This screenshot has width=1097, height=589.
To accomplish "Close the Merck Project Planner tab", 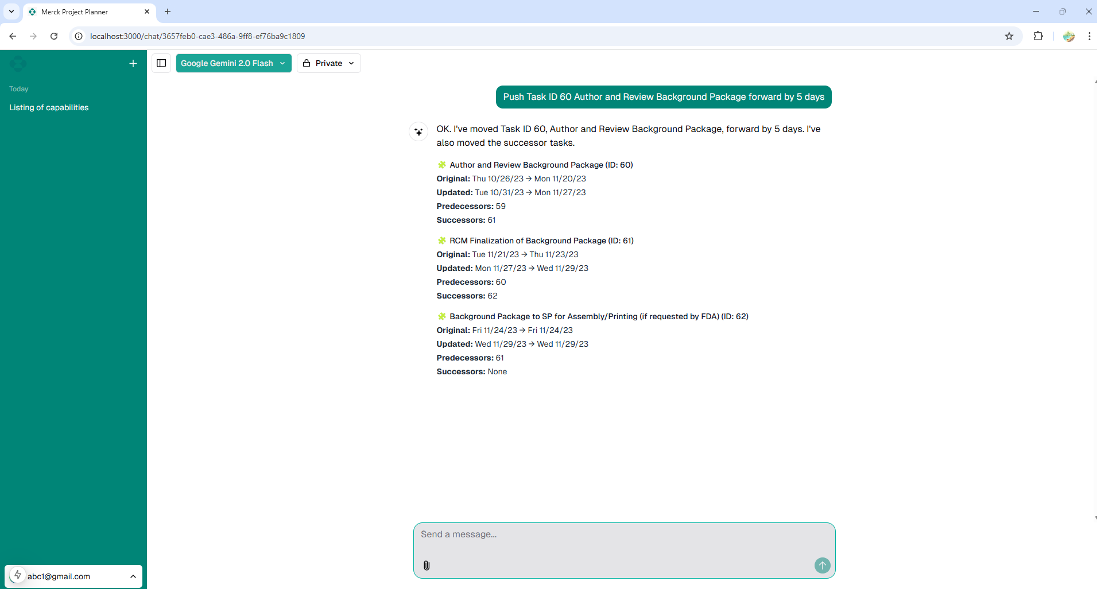I will (147, 11).
